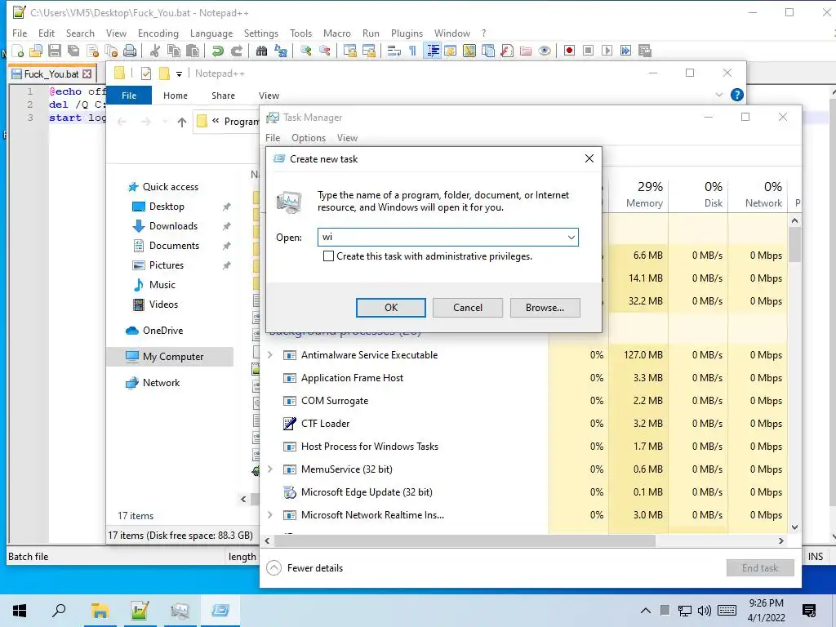Toggle the Indent guide icon

433,51
